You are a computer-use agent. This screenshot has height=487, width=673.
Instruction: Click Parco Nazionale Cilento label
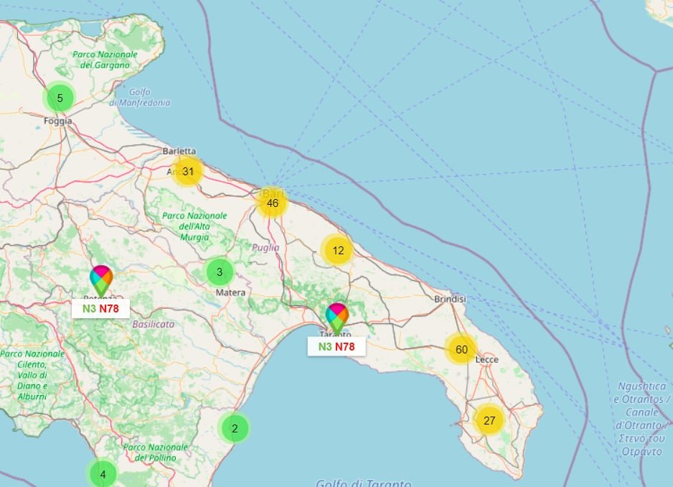coord(32,375)
